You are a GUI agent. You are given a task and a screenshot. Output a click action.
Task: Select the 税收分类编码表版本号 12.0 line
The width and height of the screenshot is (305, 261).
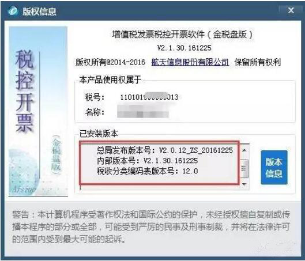pyautogui.click(x=147, y=171)
